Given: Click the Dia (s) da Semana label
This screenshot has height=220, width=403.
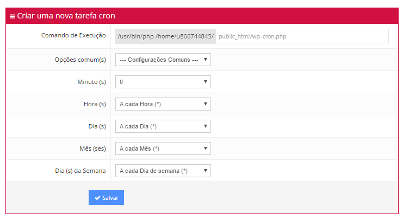Looking at the screenshot, I should click(80, 171).
